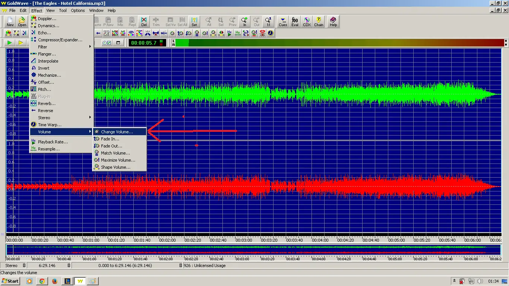
Task: Click the Windows Start button
Action: pyautogui.click(x=10, y=281)
